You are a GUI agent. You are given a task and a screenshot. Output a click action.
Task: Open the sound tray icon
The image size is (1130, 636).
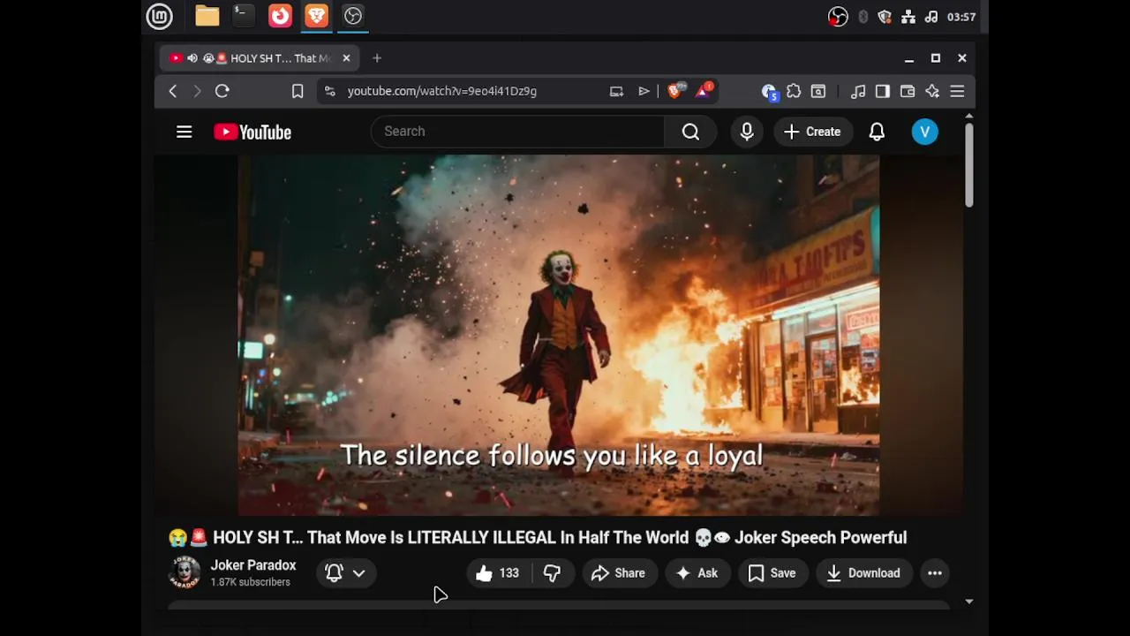pos(931,17)
